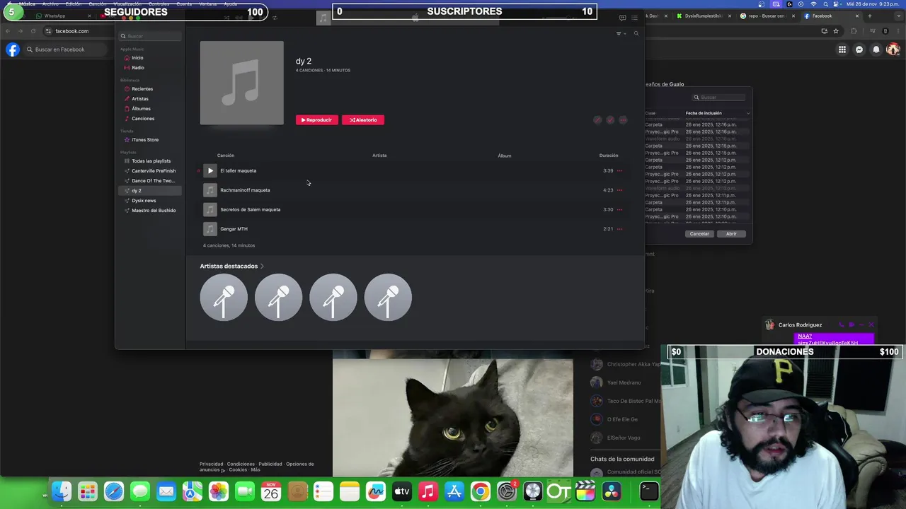
Task: Click Cancelar in the file dialog
Action: [699, 234]
